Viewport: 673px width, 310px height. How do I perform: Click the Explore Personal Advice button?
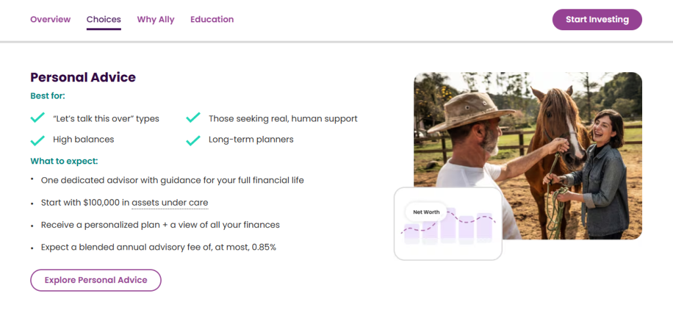click(96, 280)
